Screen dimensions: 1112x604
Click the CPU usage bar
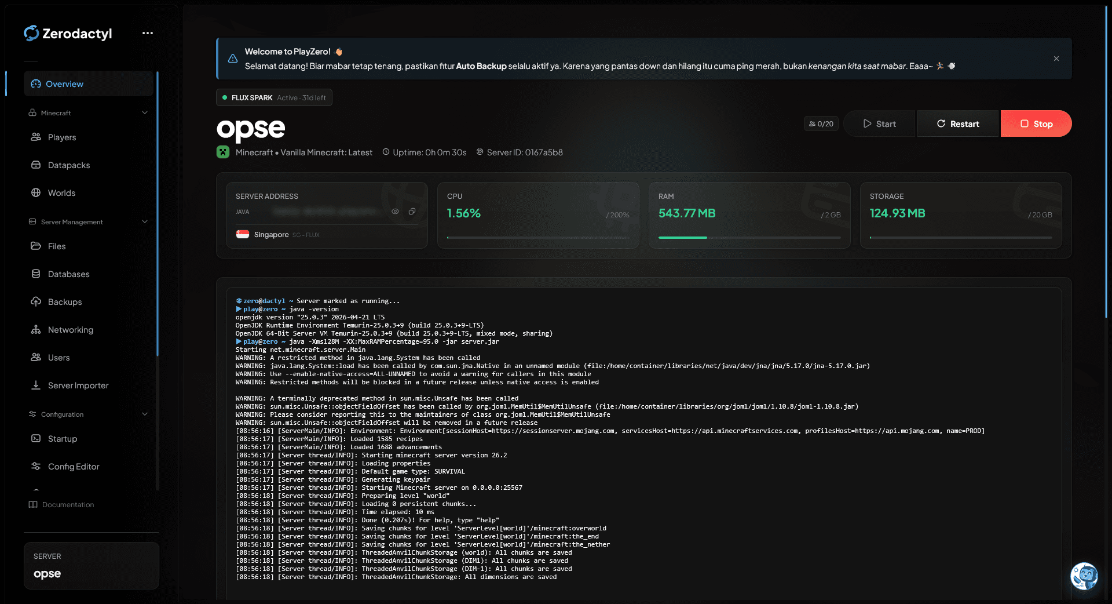[538, 237]
